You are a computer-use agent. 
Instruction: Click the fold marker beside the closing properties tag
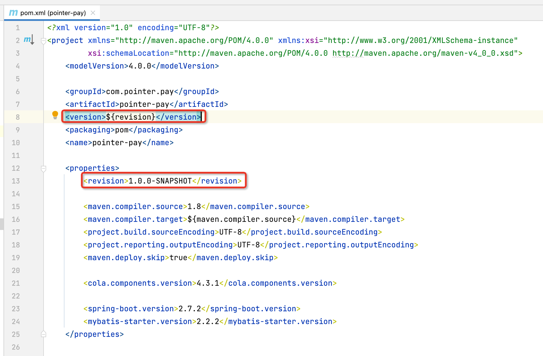coord(44,334)
